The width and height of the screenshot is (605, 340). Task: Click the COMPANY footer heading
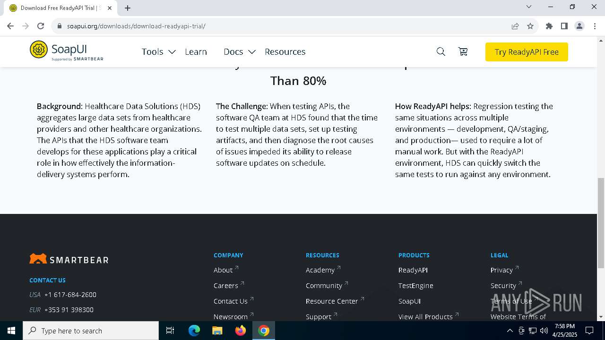pos(228,255)
